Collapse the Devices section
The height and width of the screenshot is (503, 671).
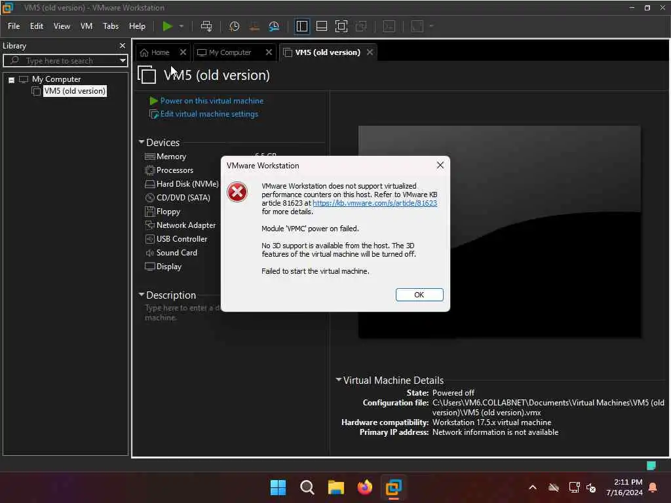pyautogui.click(x=142, y=141)
